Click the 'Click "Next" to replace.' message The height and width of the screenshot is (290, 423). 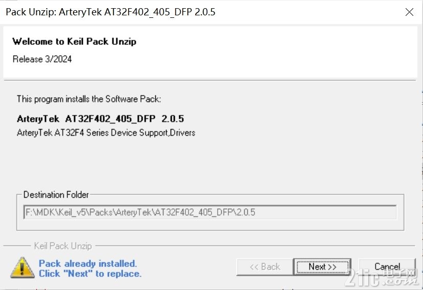[90, 274]
